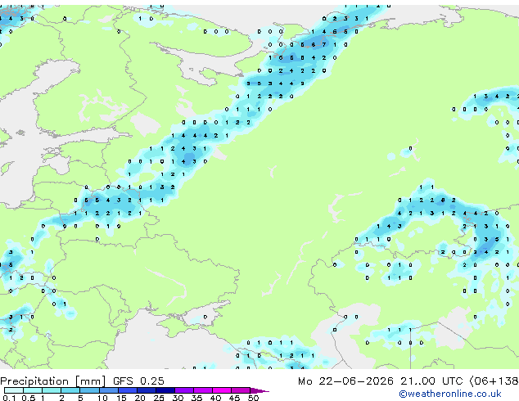
Task: Select the 40–45 mm magenta legend swatch
Action: pos(222,390)
